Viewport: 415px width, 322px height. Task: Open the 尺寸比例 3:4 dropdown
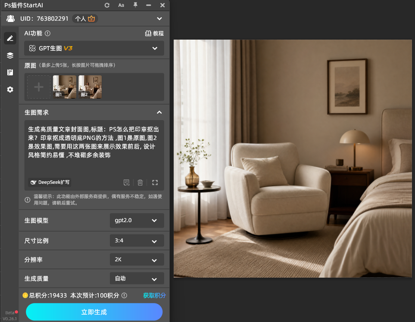click(137, 241)
